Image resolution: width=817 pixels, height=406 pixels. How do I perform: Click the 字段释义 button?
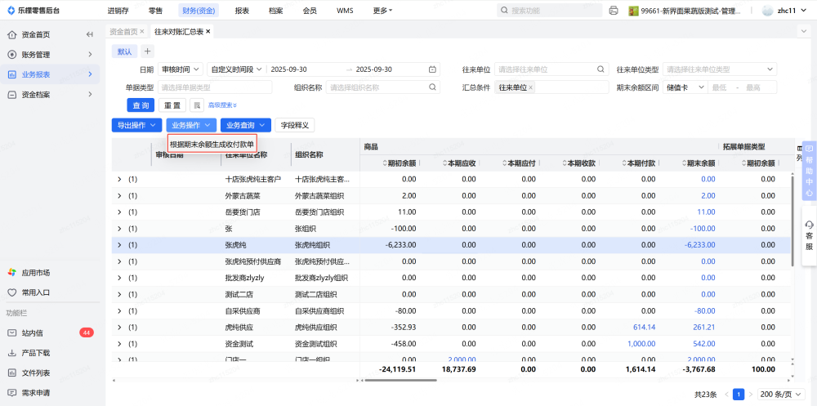click(295, 125)
